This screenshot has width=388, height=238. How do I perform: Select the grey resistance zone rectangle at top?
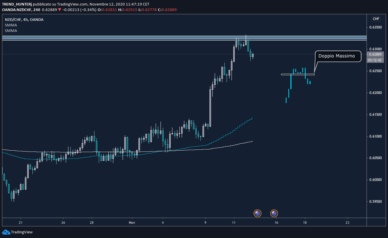click(x=184, y=37)
